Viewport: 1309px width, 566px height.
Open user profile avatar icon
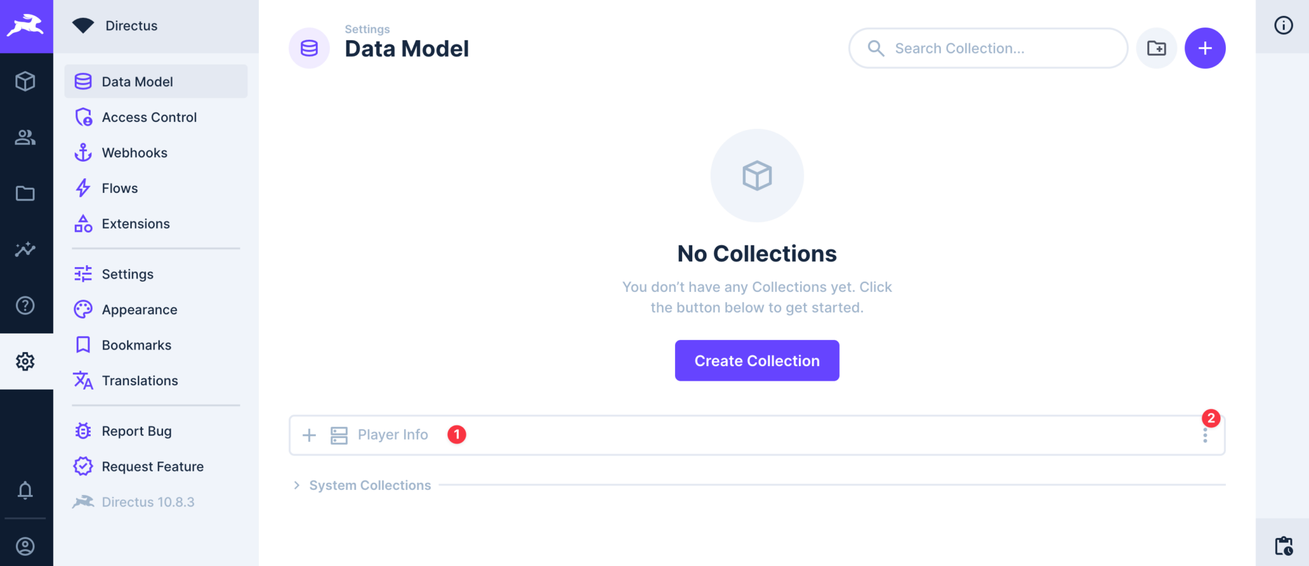(26, 546)
